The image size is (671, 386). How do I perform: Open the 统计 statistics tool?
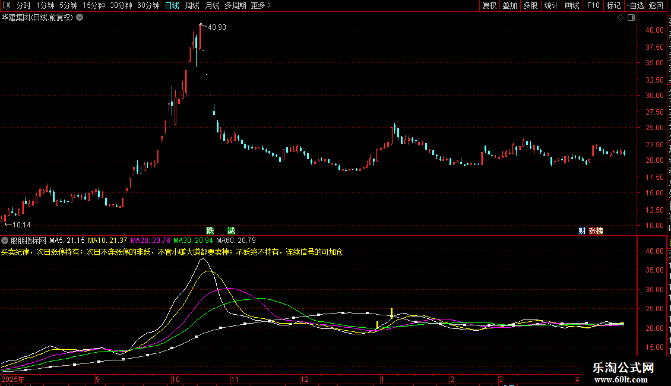click(550, 5)
